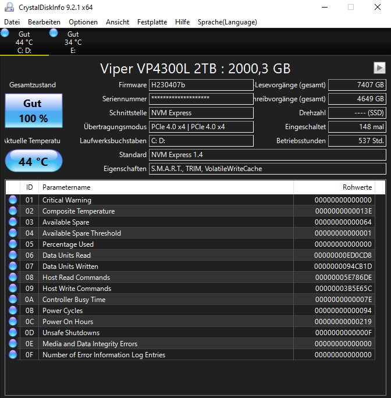
Task: Click the CrystalDiskInfo title bar app icon
Action: 9,7
